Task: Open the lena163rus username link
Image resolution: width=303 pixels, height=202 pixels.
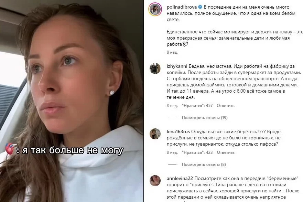Action: [x=178, y=132]
